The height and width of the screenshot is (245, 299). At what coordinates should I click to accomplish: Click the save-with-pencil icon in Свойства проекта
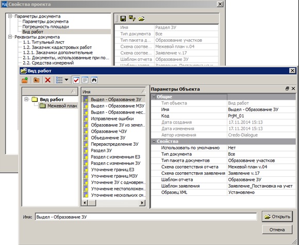pos(132,19)
